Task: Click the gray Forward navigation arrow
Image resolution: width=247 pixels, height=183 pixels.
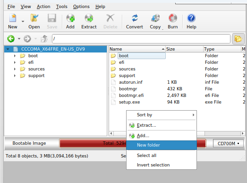Action: click(27, 39)
